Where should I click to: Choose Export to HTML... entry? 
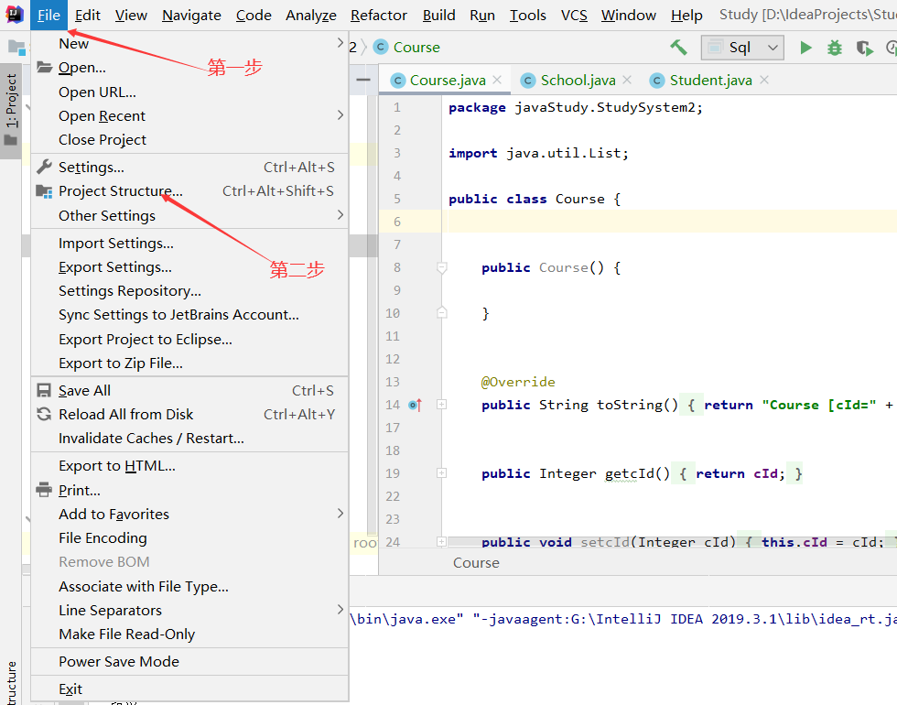click(x=189, y=466)
